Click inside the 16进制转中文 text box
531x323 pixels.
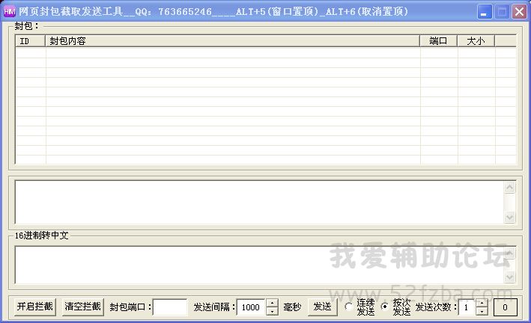coord(260,265)
